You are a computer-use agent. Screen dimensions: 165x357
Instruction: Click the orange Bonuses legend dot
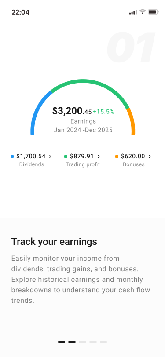point(117,157)
